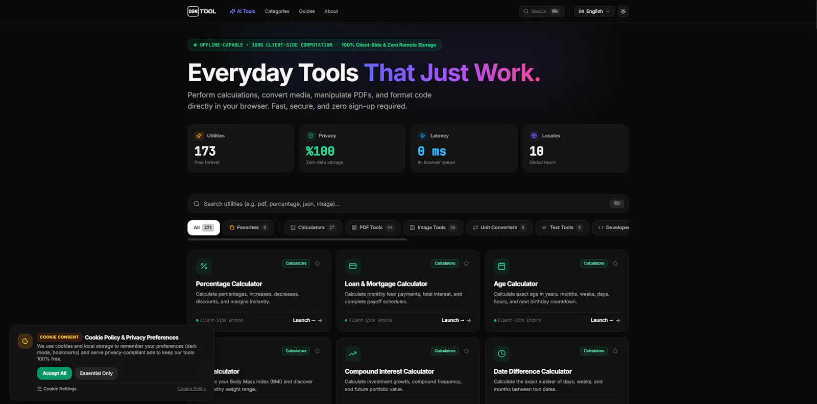Toggle the light/dark theme button

click(x=623, y=11)
